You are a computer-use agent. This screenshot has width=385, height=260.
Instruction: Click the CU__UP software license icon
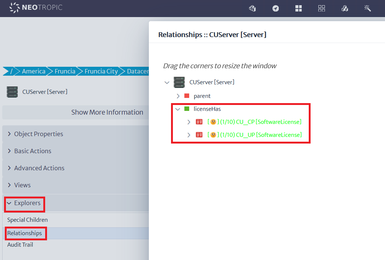(199, 135)
